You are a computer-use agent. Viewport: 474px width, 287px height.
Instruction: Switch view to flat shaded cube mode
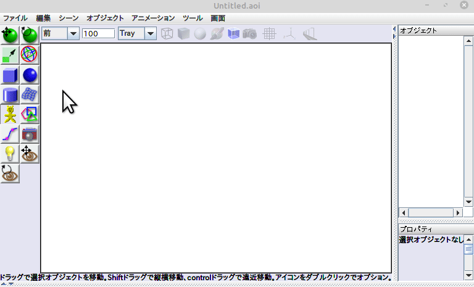pyautogui.click(x=183, y=33)
